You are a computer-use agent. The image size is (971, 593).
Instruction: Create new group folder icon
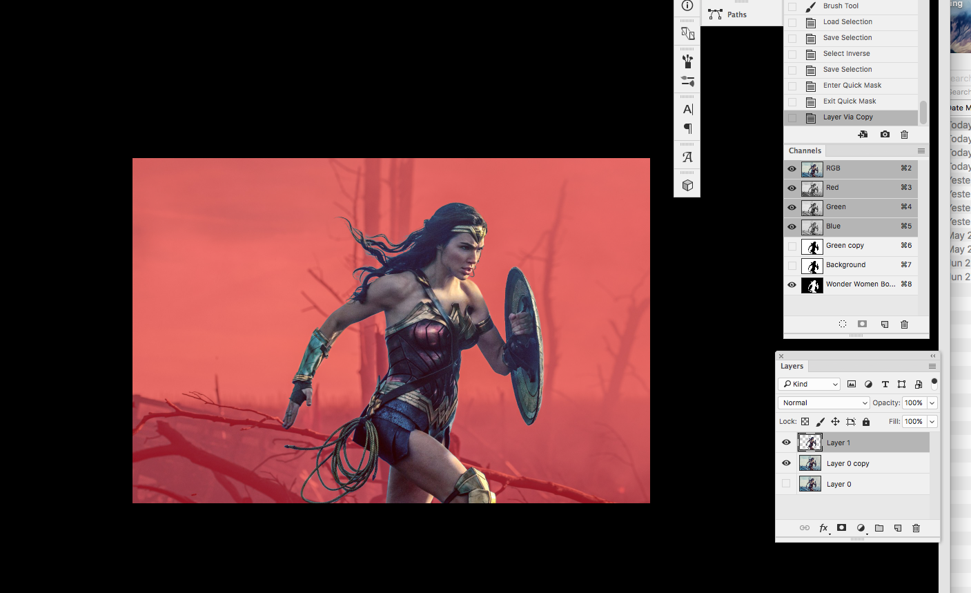point(879,528)
